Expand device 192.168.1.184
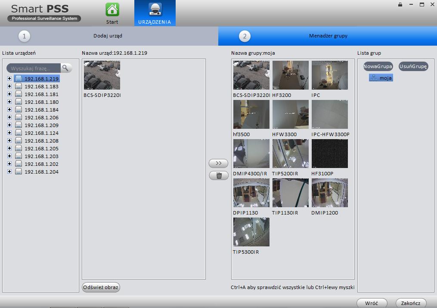This screenshot has width=437, height=308. (x=9, y=109)
